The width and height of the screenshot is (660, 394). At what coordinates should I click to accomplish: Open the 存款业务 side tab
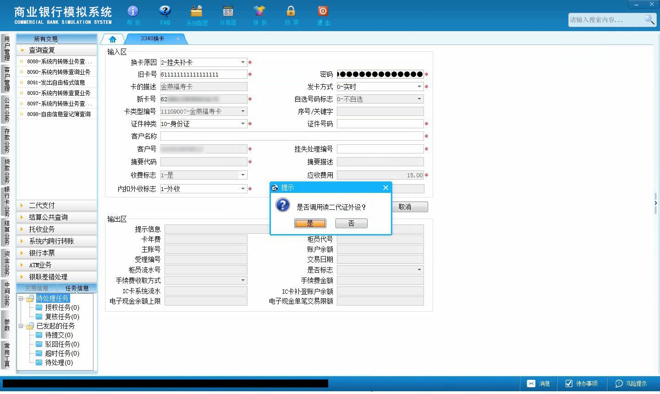point(7,140)
